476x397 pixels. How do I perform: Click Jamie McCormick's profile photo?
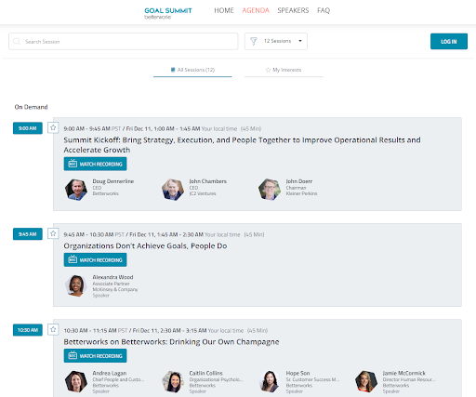[366, 382]
